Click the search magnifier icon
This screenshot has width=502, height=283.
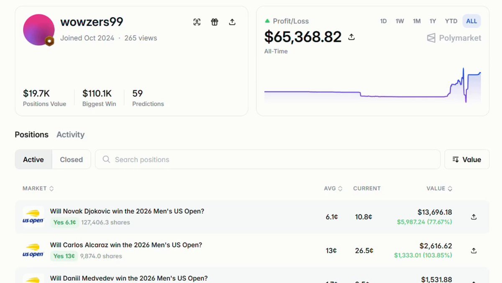click(106, 159)
